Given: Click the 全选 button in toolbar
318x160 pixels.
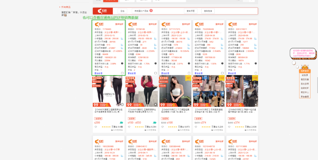Looking at the screenshot, I should coord(122,11).
